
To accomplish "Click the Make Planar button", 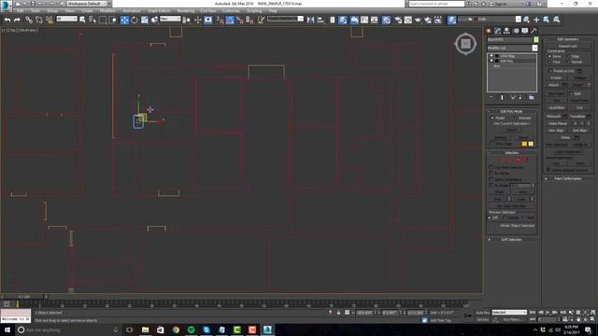I will click(558, 123).
